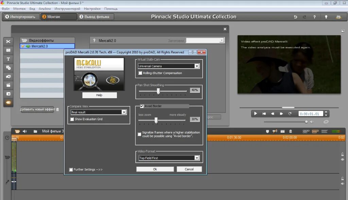Open the Монтаж menu in menu bar

coord(19,8)
